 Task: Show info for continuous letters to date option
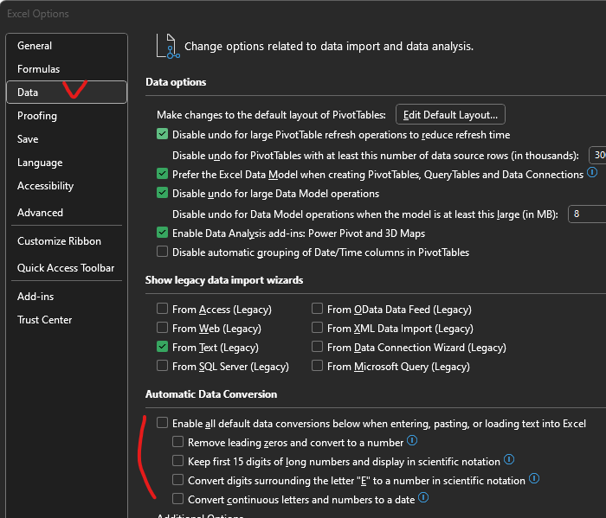click(423, 497)
